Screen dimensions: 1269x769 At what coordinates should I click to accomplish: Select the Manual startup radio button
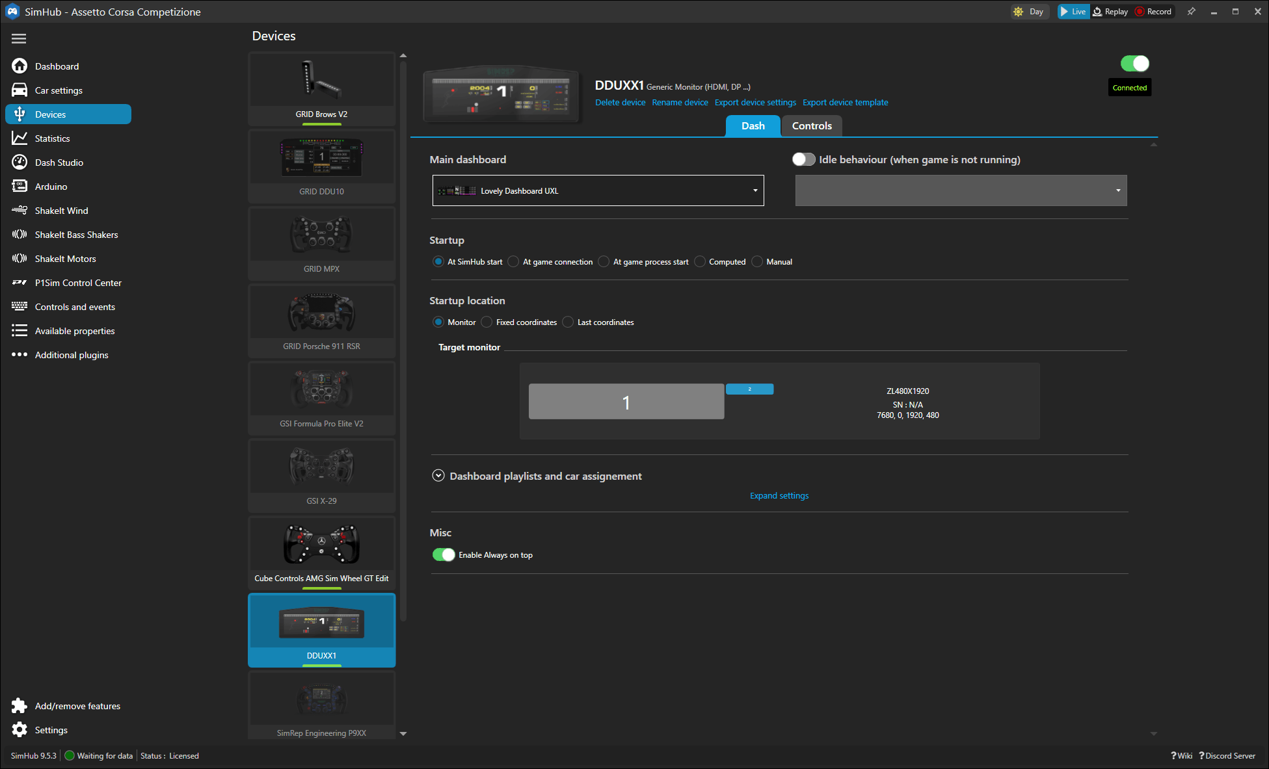[757, 262]
